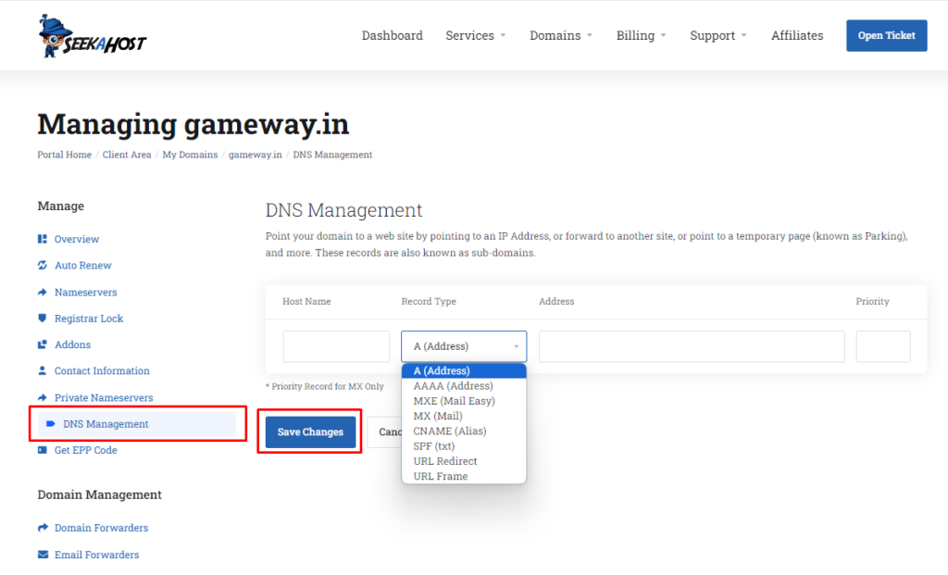The width and height of the screenshot is (948, 575).
Task: Expand the Support dropdown menu
Action: [718, 36]
